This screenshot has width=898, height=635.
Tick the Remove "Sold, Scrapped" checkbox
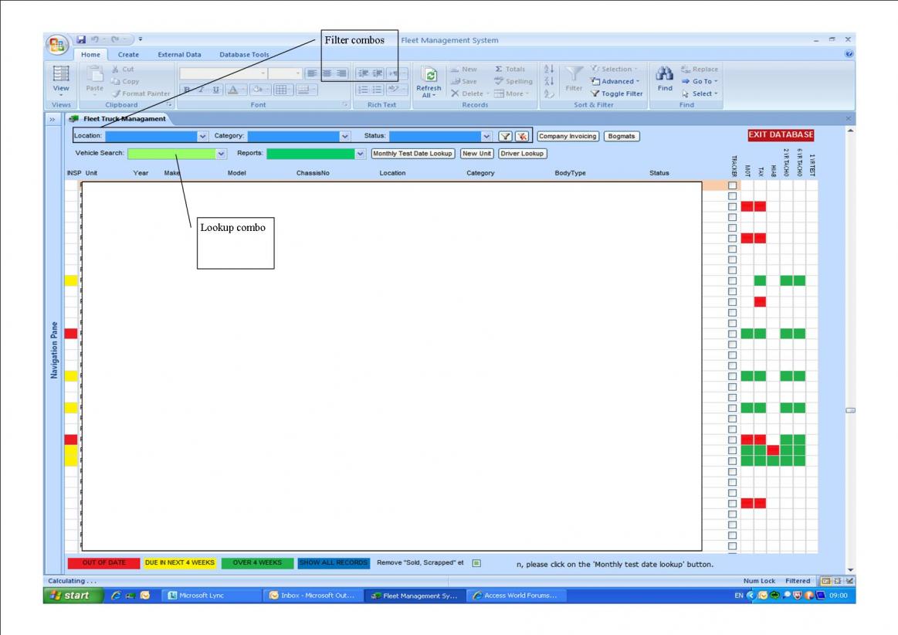(476, 563)
